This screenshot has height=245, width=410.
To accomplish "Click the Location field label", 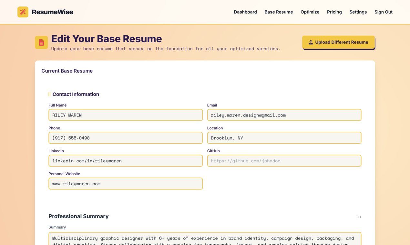I will pos(215,128).
